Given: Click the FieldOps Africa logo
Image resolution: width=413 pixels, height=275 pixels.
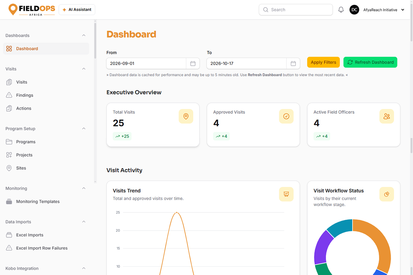Looking at the screenshot, I should pos(32,10).
